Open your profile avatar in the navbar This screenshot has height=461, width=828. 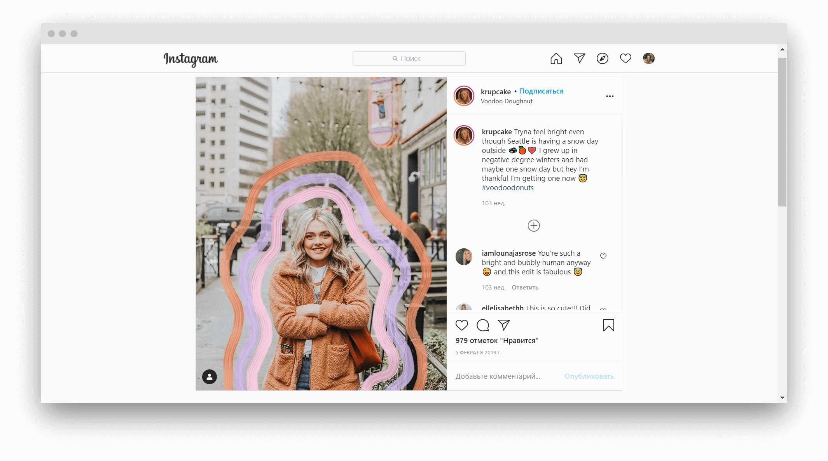tap(648, 59)
